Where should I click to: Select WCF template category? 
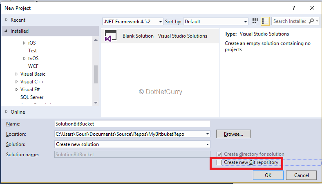[x=33, y=66]
